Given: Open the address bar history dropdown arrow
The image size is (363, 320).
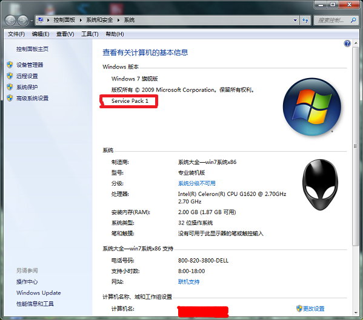Looking at the screenshot, I should 295,20.
